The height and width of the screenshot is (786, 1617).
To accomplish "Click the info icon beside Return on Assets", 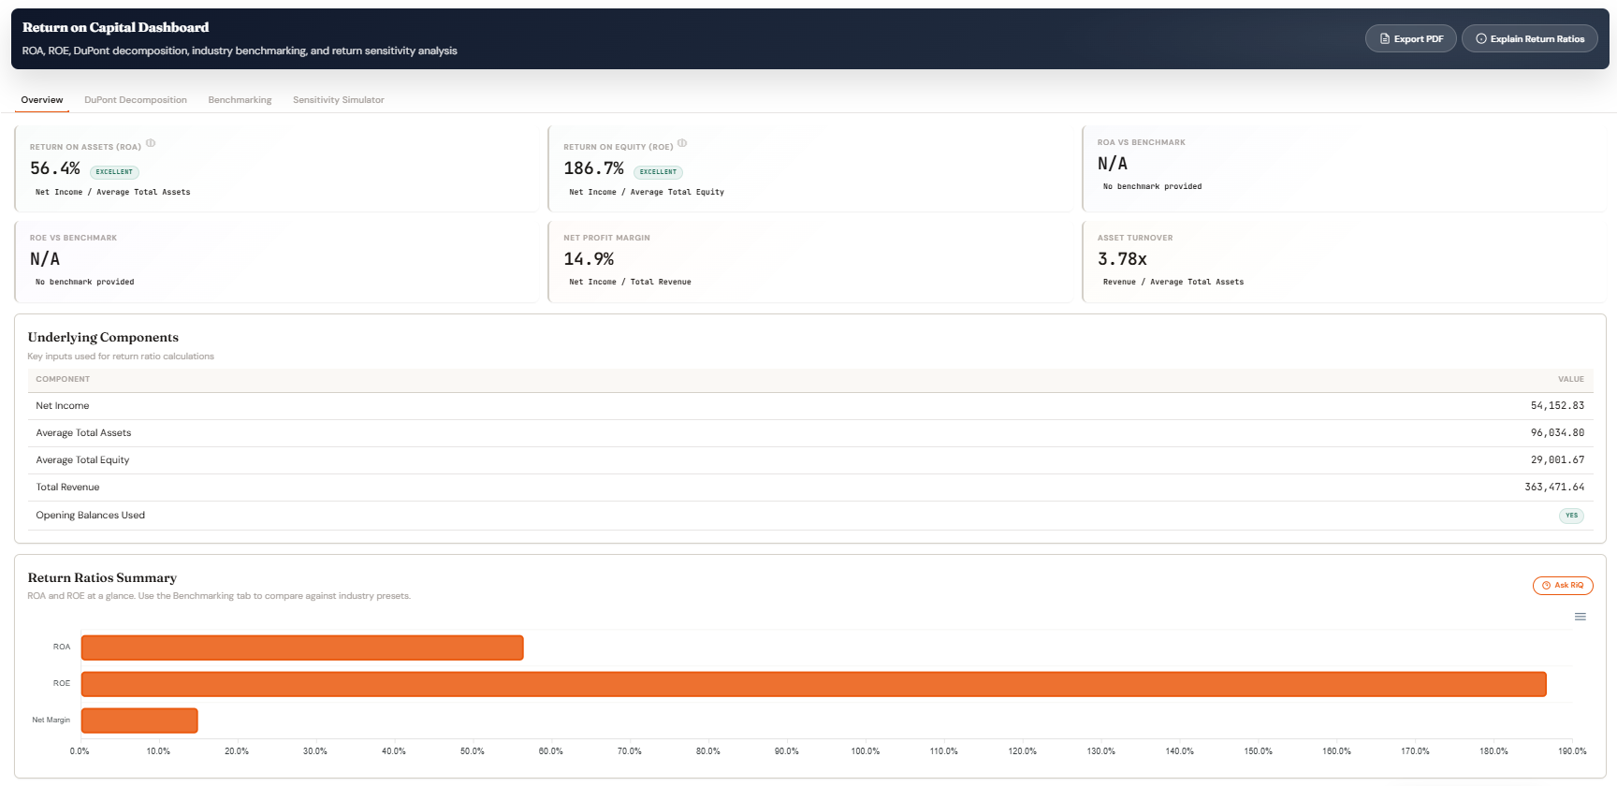I will click(x=151, y=143).
